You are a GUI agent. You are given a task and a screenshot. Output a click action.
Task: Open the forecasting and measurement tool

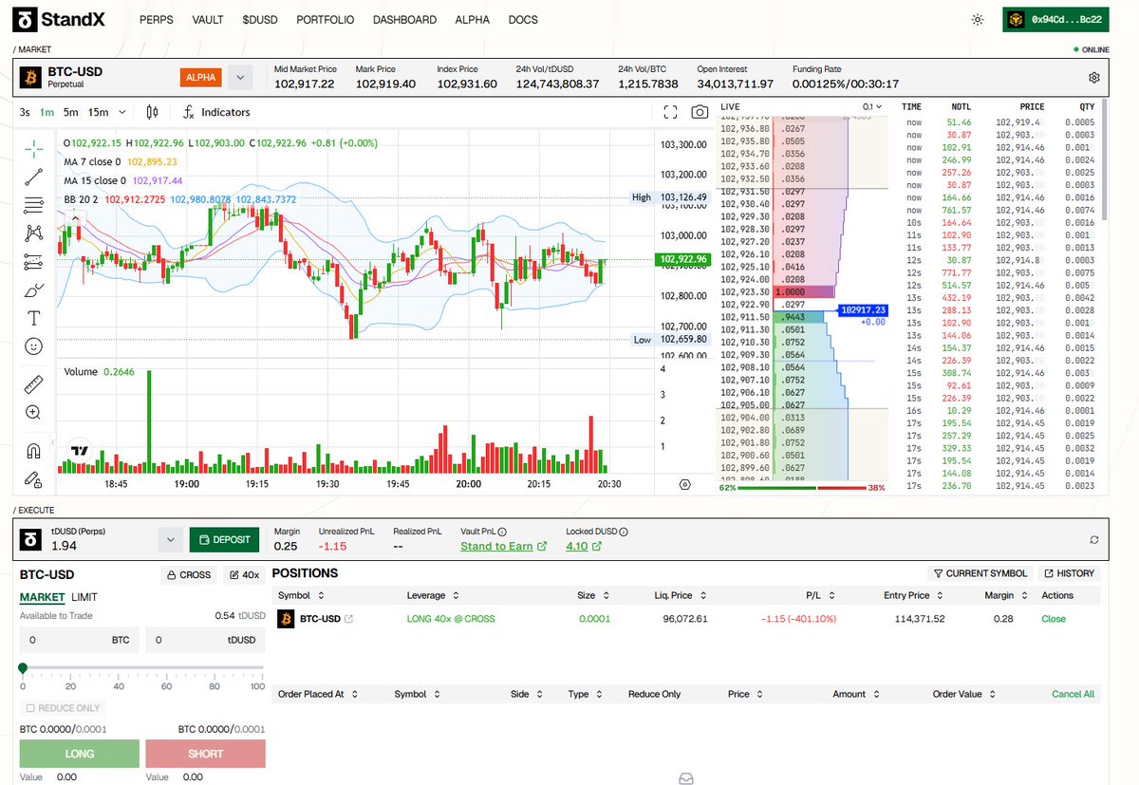point(34,262)
